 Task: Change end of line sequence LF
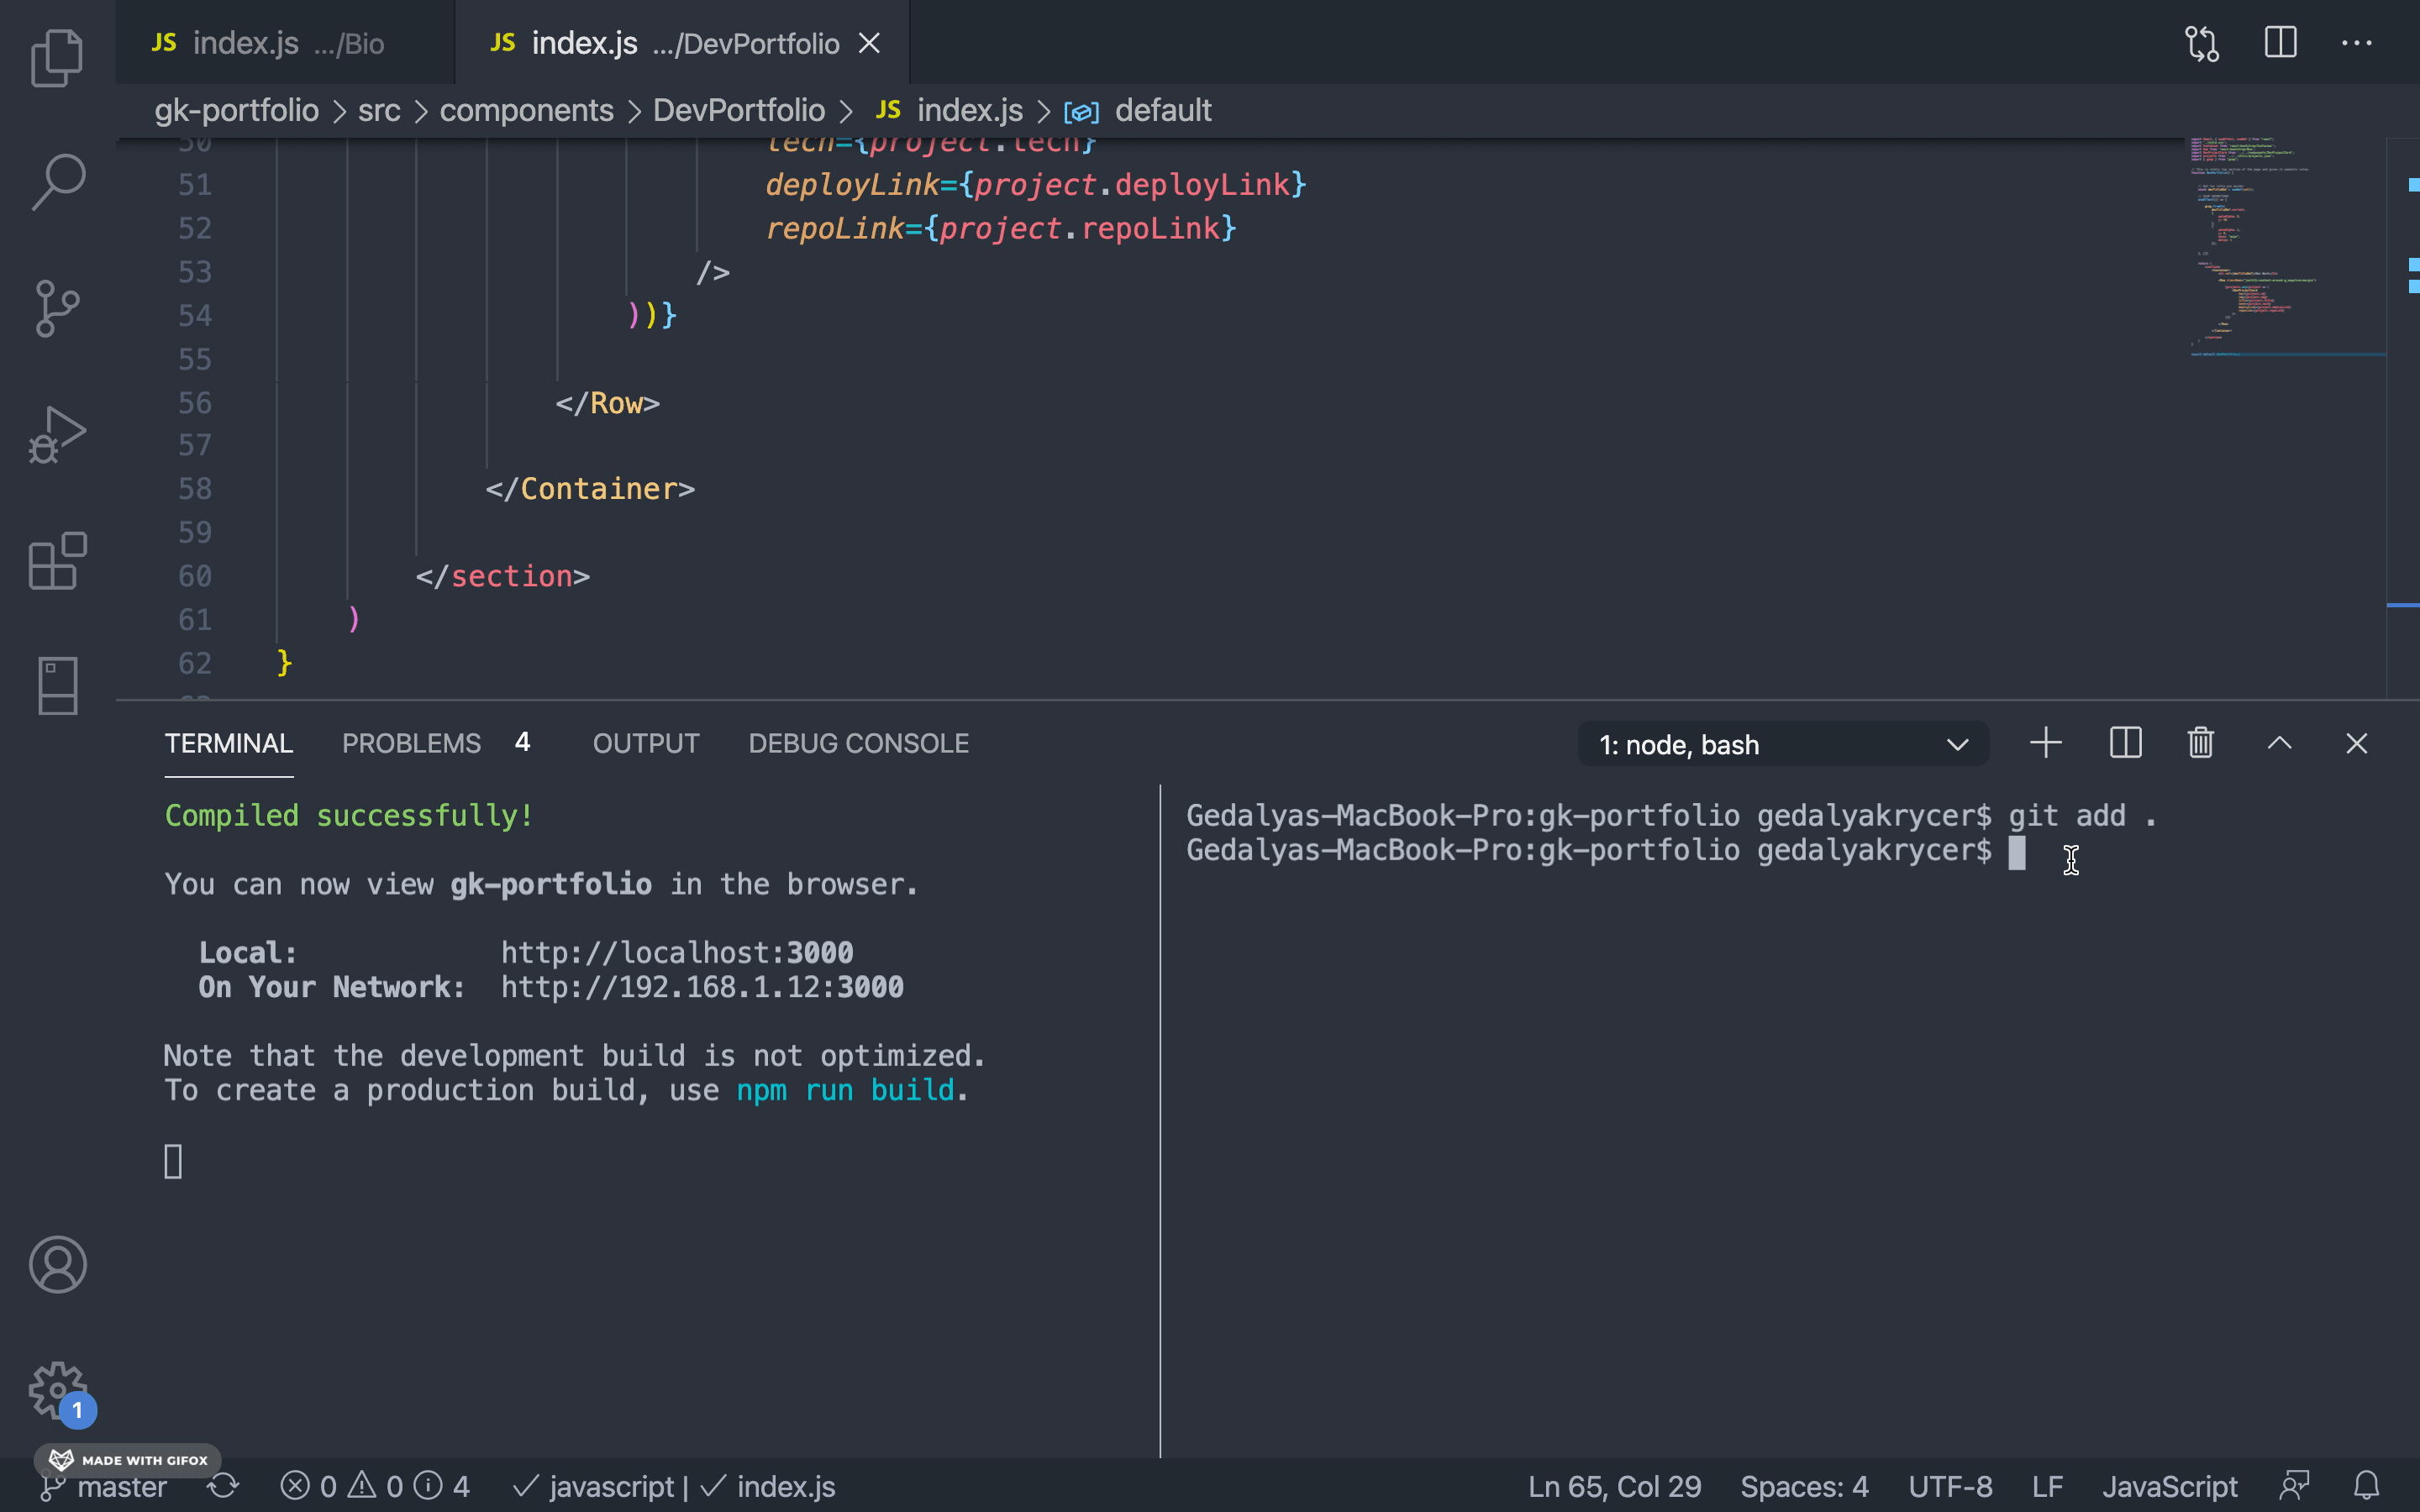click(2047, 1486)
